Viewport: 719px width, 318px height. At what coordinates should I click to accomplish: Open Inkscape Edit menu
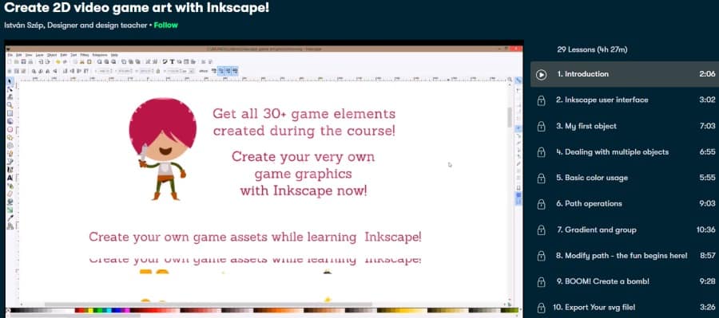19,55
